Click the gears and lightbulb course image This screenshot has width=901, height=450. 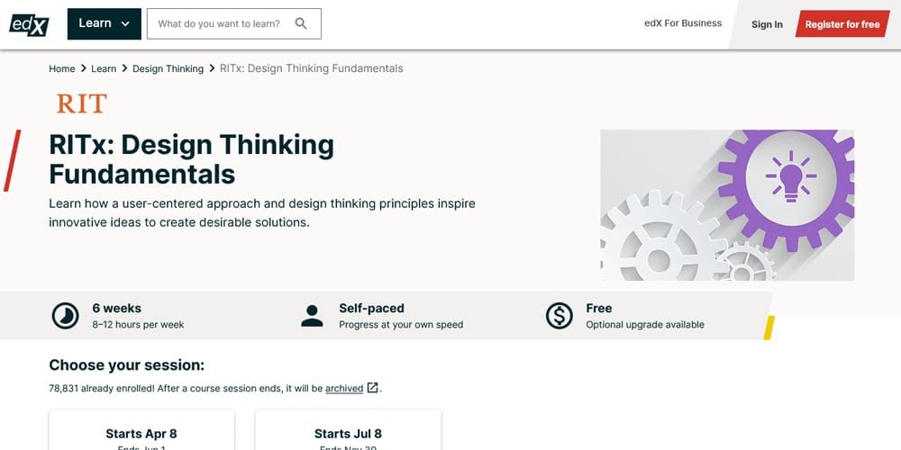click(x=727, y=205)
